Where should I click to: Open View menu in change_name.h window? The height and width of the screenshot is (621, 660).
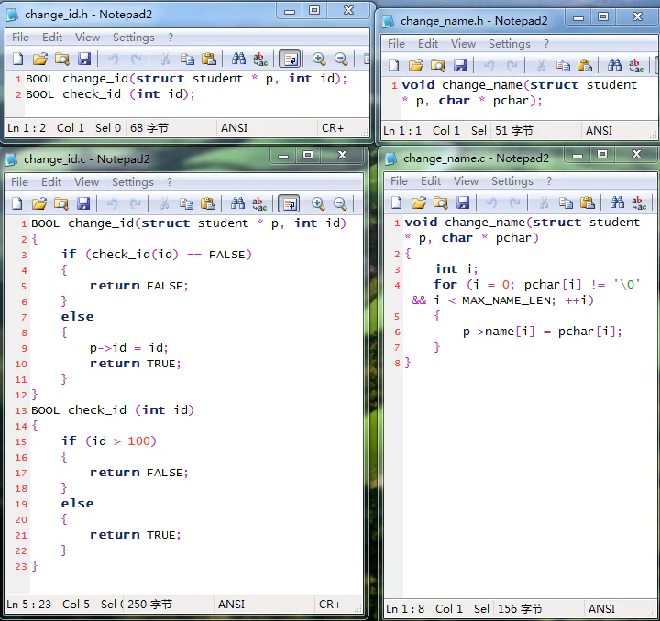pyautogui.click(x=463, y=43)
